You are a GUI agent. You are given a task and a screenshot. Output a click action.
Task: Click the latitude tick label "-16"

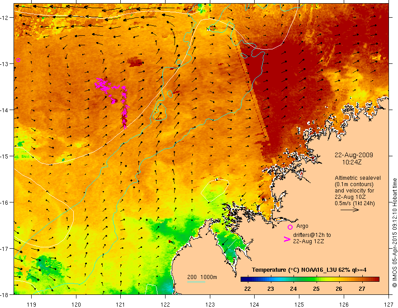(x=5, y=202)
